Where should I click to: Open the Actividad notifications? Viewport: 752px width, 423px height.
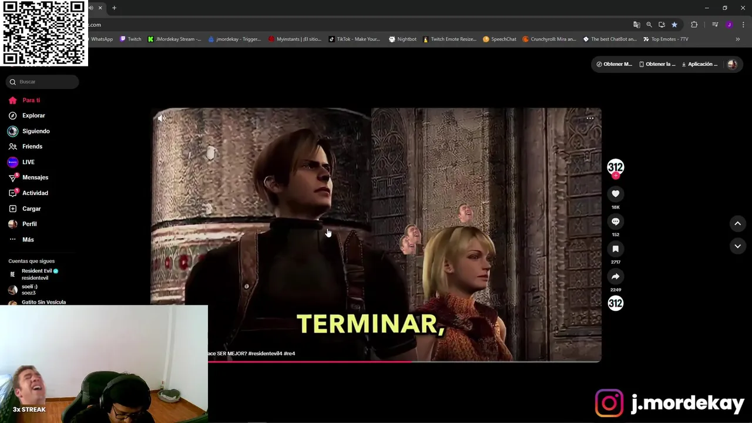coord(28,193)
